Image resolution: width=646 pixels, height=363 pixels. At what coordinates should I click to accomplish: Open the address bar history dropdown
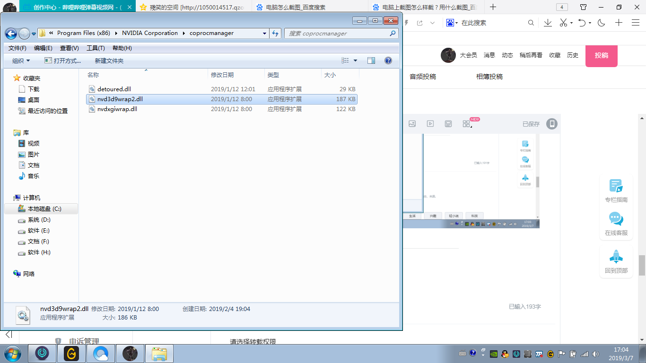point(264,34)
